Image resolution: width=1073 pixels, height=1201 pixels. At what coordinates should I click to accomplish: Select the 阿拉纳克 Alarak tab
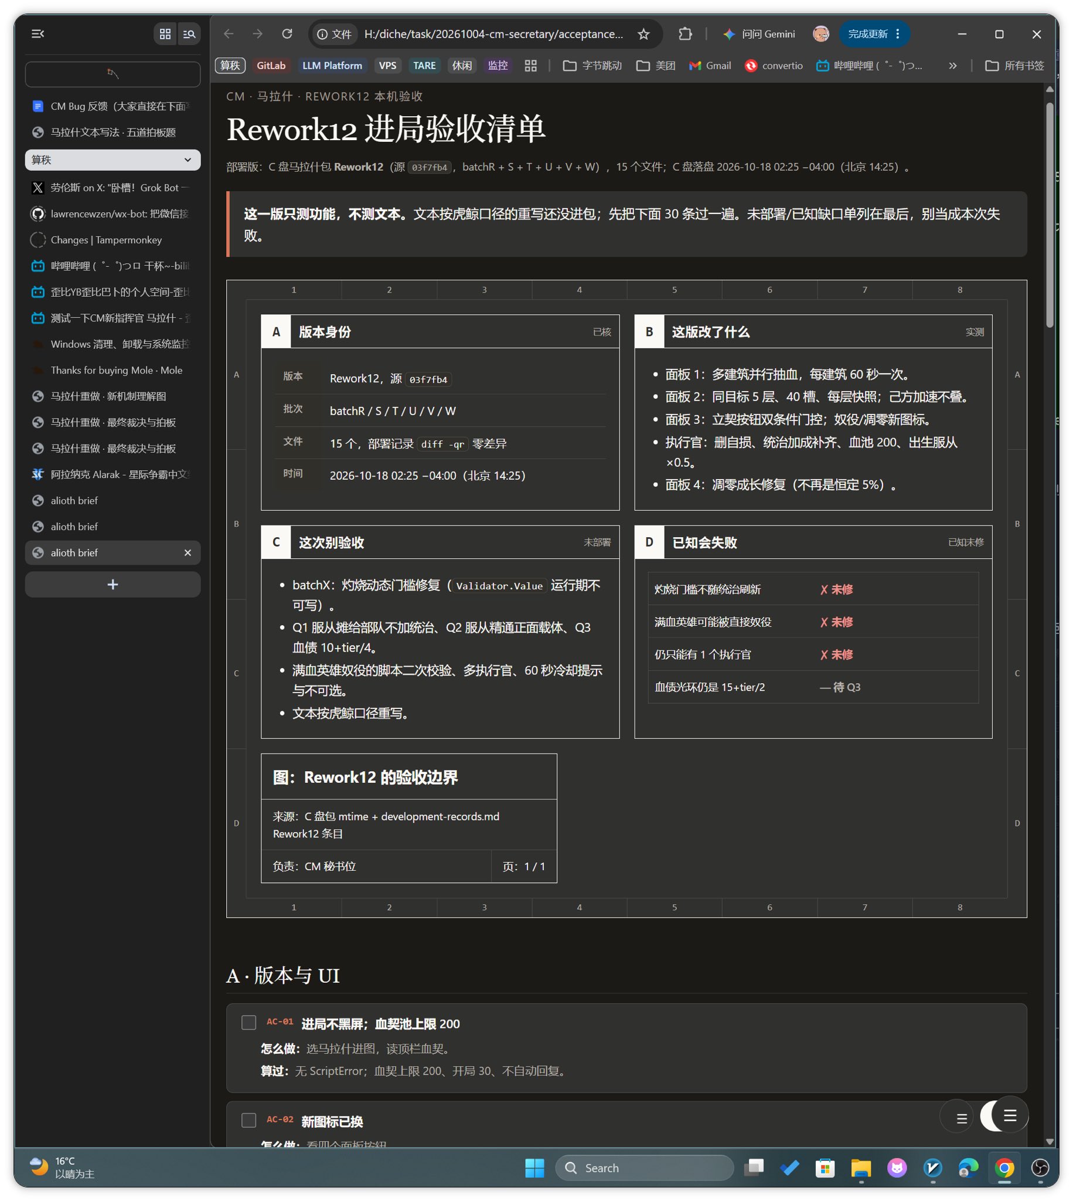click(x=113, y=474)
